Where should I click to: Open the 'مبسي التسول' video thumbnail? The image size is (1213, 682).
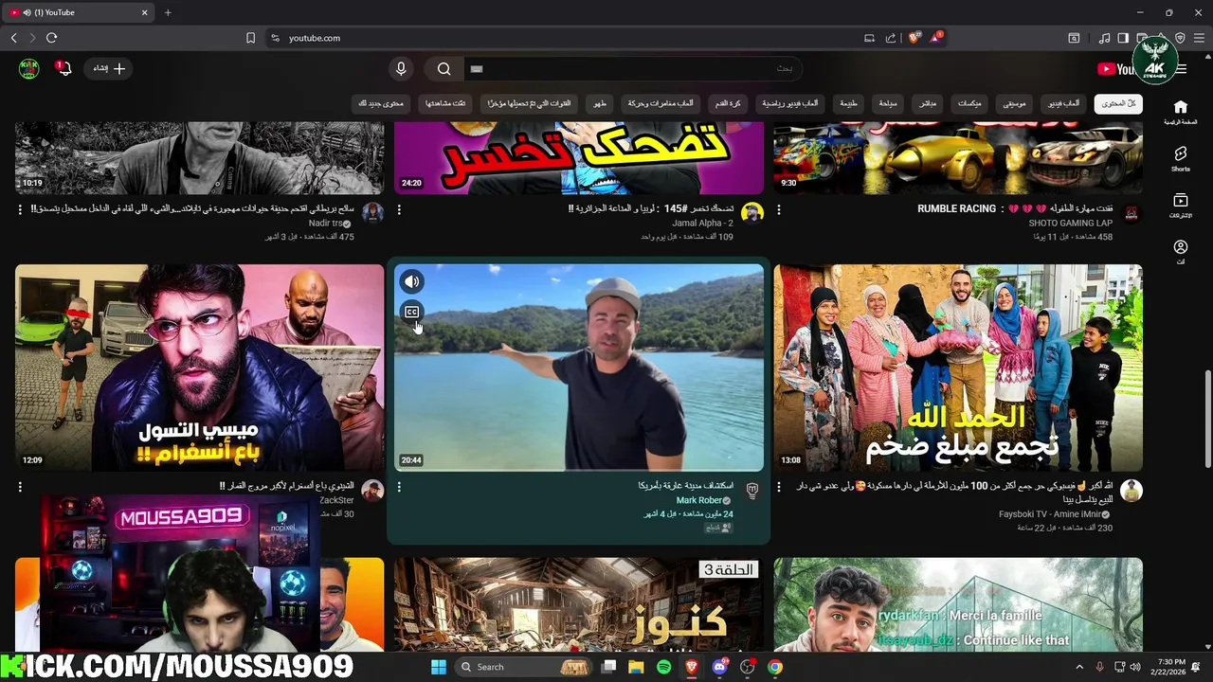(199, 368)
